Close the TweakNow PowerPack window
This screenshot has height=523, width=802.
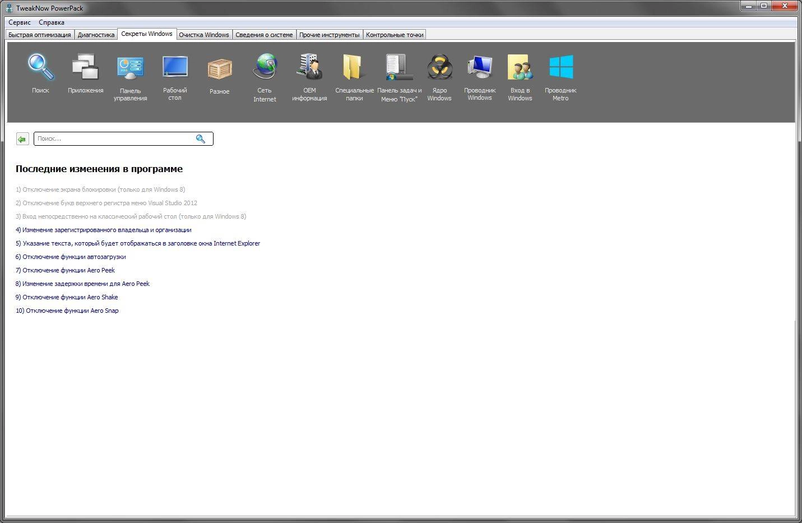point(785,6)
